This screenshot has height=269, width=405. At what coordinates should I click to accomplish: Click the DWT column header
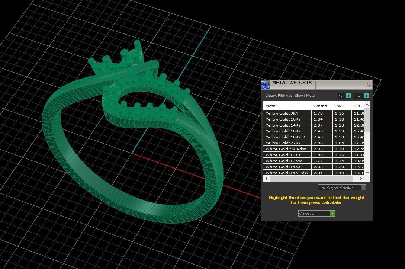click(x=342, y=106)
